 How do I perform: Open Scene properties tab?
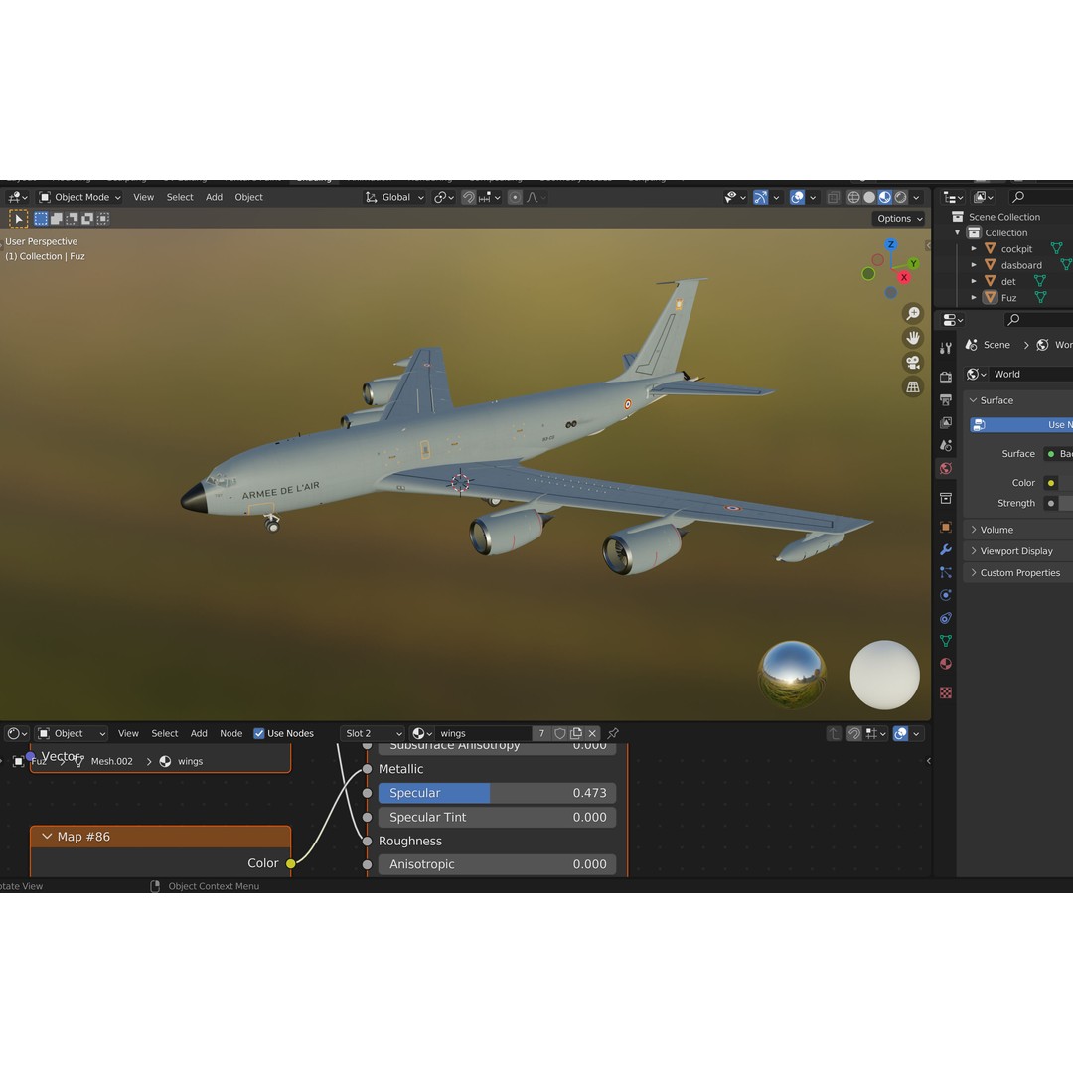(x=946, y=445)
